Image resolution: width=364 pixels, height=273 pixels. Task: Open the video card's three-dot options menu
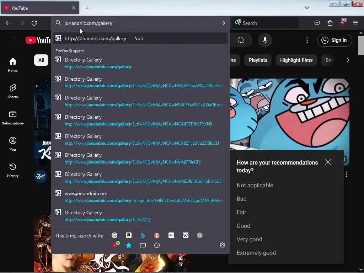[x=346, y=174]
